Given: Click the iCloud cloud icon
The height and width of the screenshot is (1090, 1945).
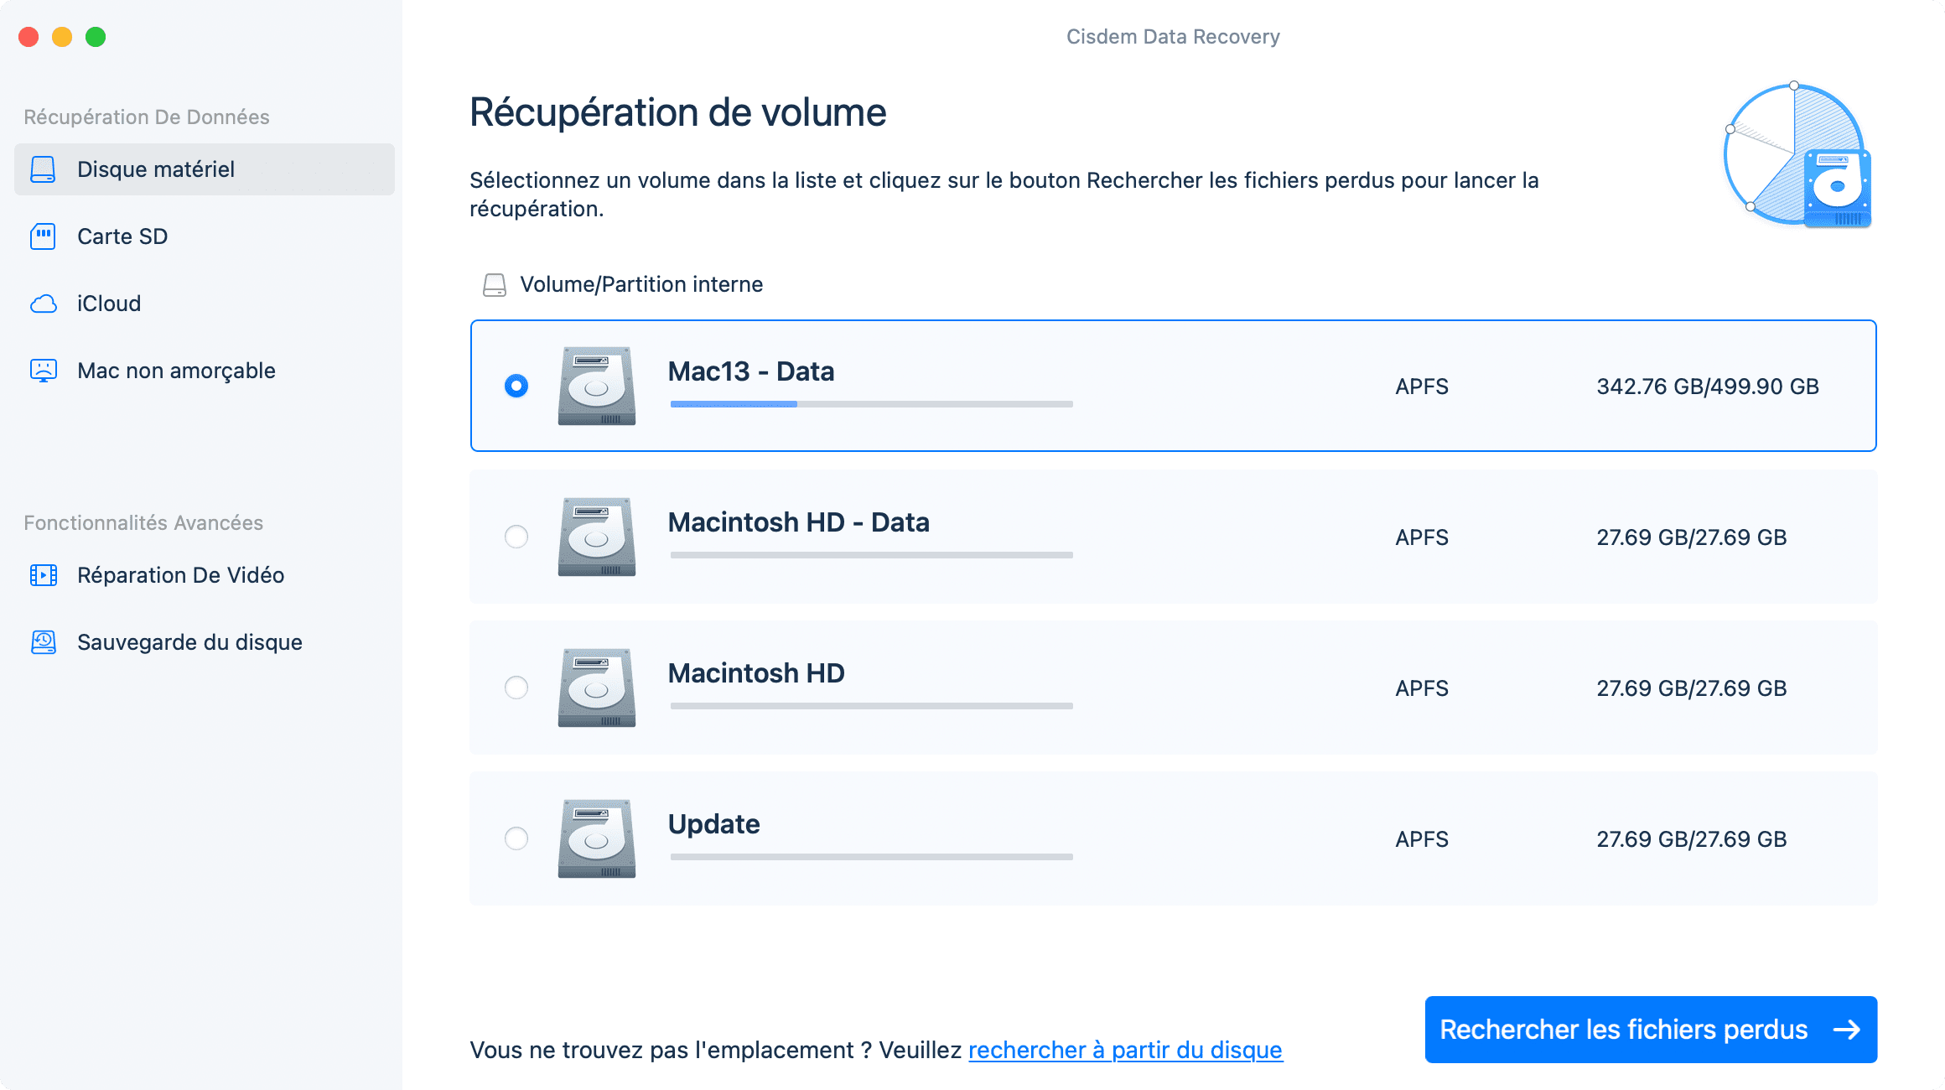Looking at the screenshot, I should (x=43, y=304).
